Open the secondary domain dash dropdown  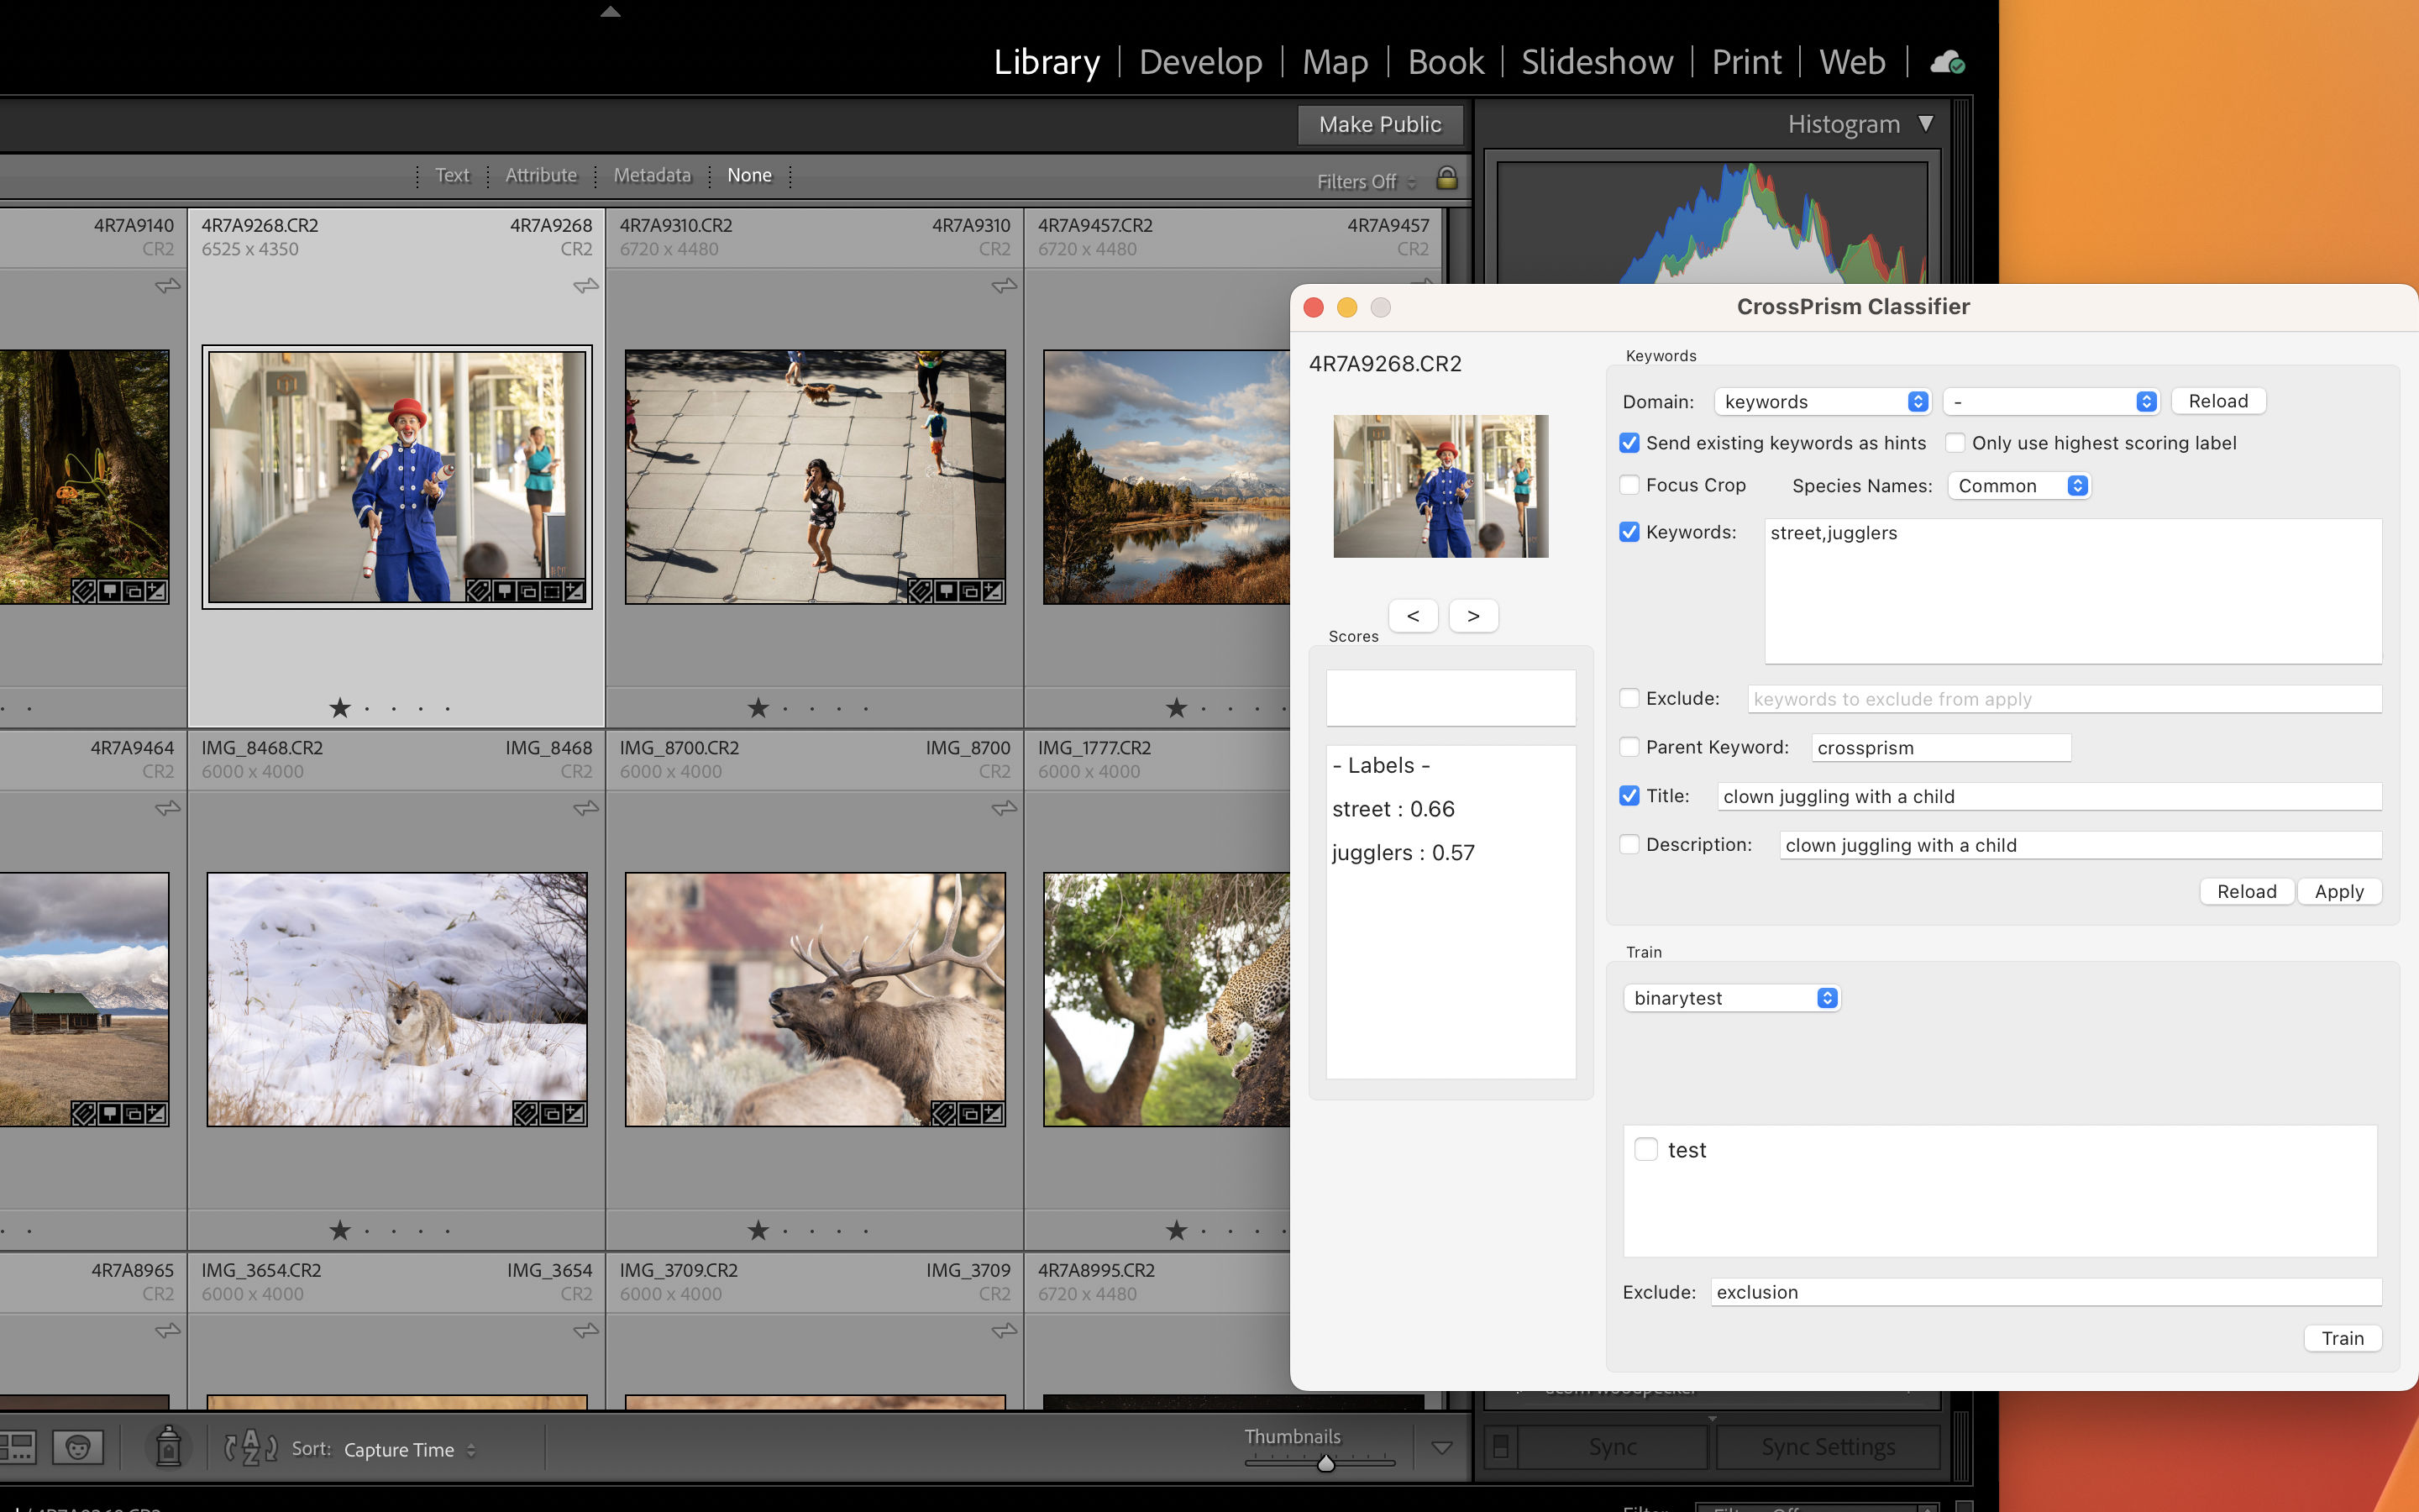coord(2050,401)
